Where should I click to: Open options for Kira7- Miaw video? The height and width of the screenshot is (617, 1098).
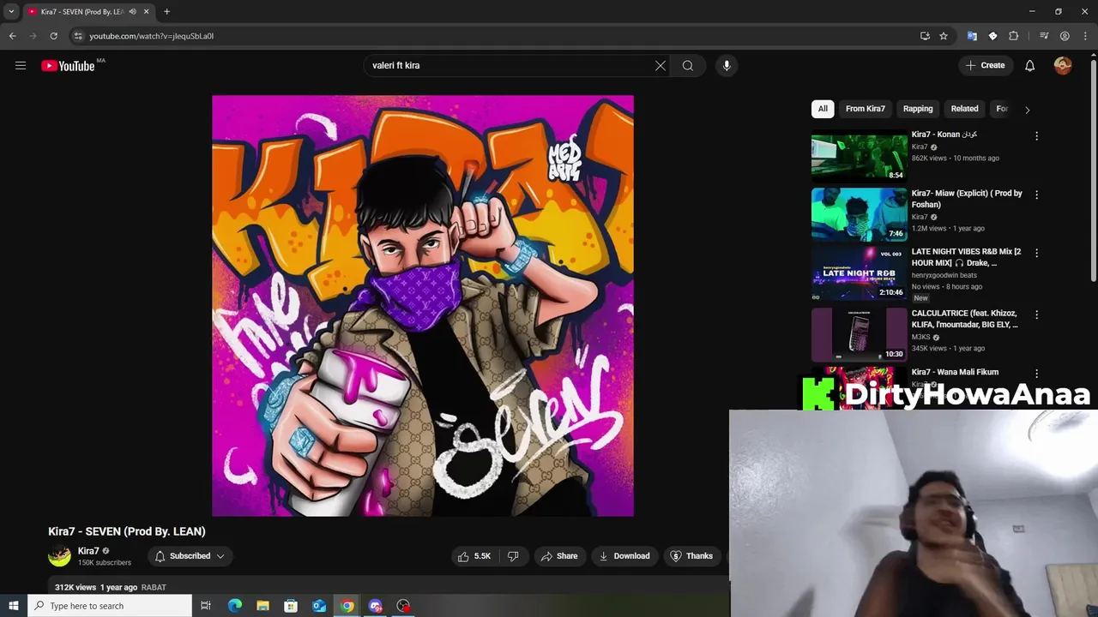pyautogui.click(x=1036, y=195)
